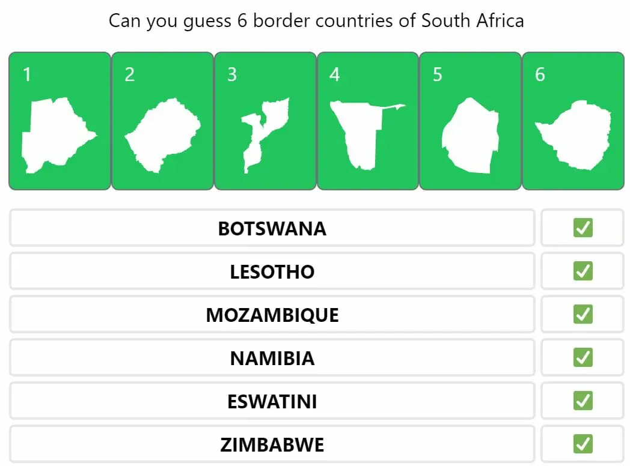Click the Botswana answer field
630x466 pixels.
pyautogui.click(x=272, y=228)
